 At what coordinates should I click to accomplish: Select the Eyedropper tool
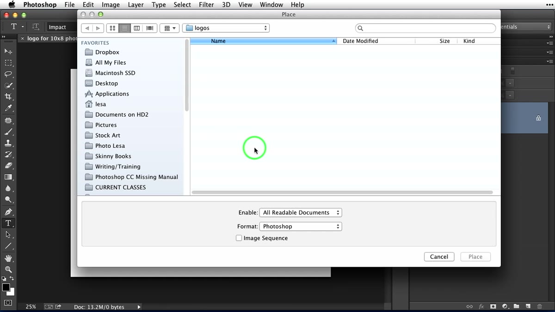point(8,108)
